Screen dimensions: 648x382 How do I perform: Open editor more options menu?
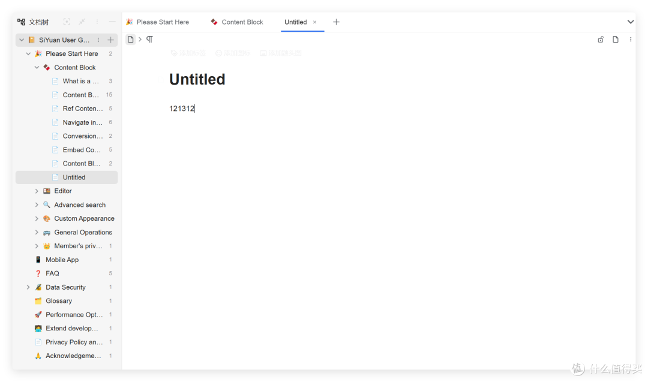coord(630,40)
